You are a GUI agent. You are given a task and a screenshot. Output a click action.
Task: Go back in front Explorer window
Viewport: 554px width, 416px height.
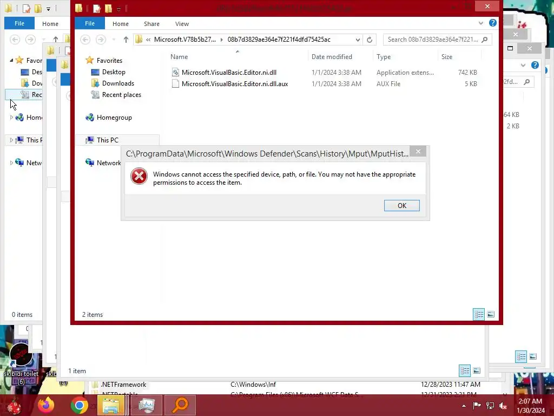pos(85,40)
